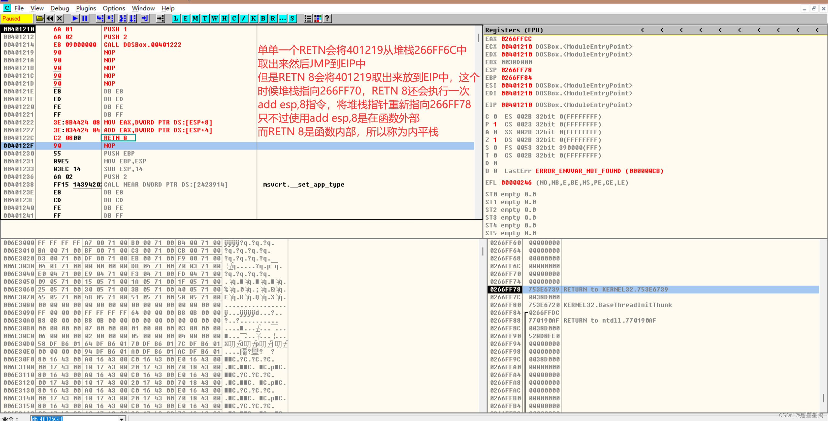Viewport: 828px width, 421px height.
Task: Click Execute till return icon
Action: click(x=145, y=18)
